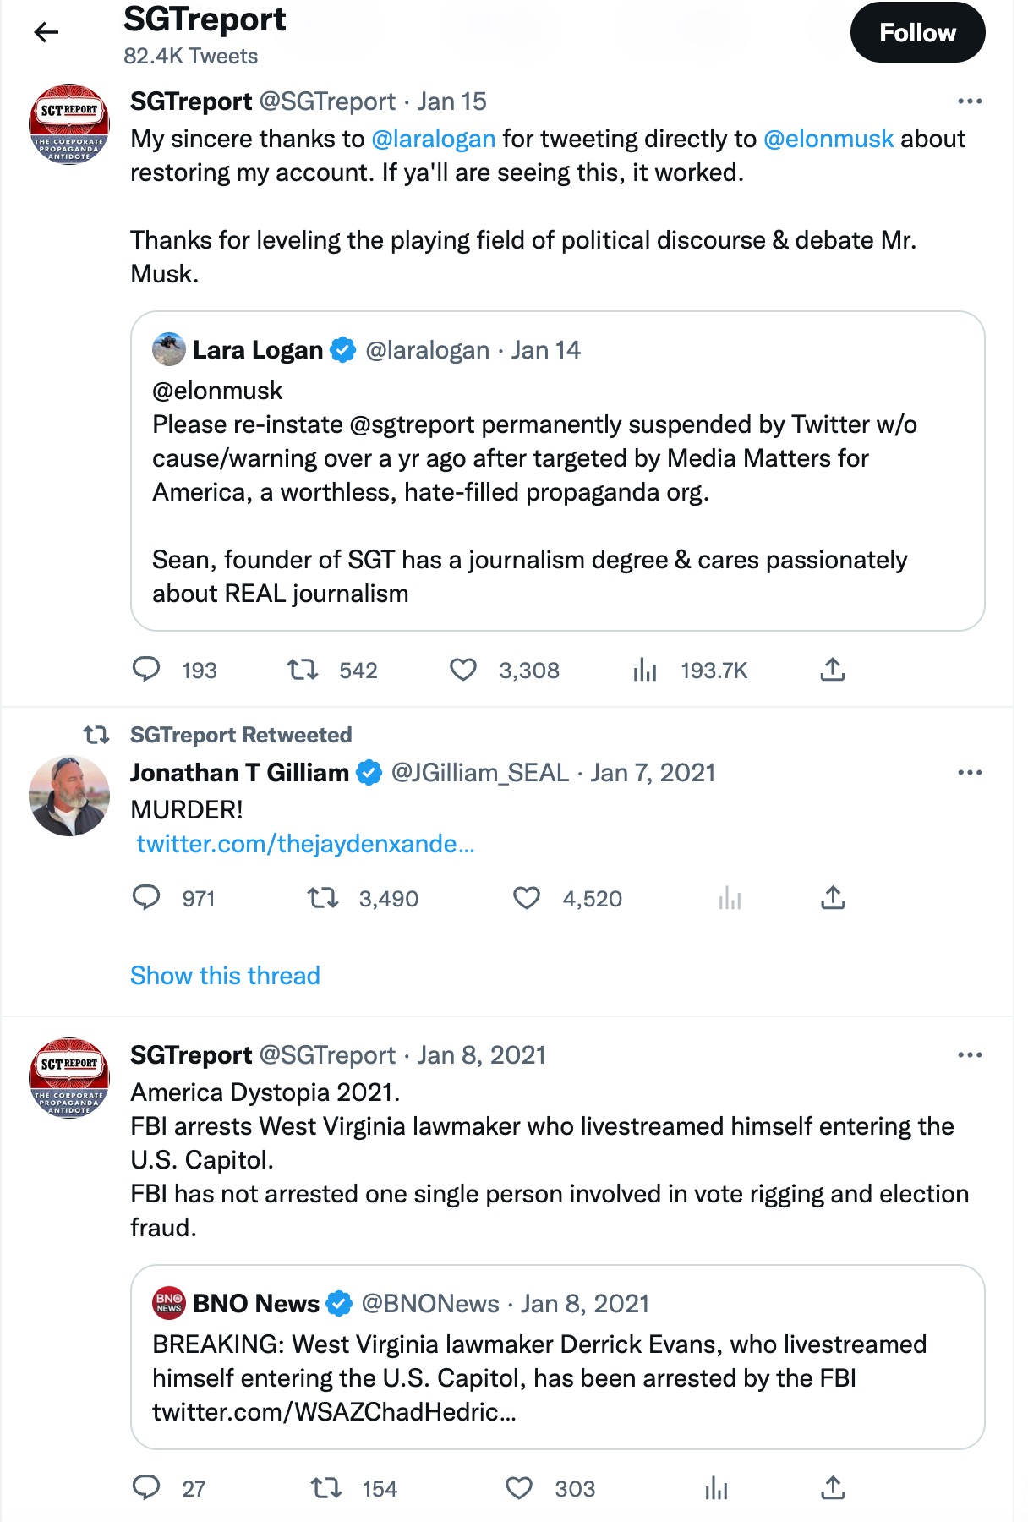Image resolution: width=1028 pixels, height=1522 pixels.
Task: Open the @elonmusk mention link
Action: click(x=828, y=138)
